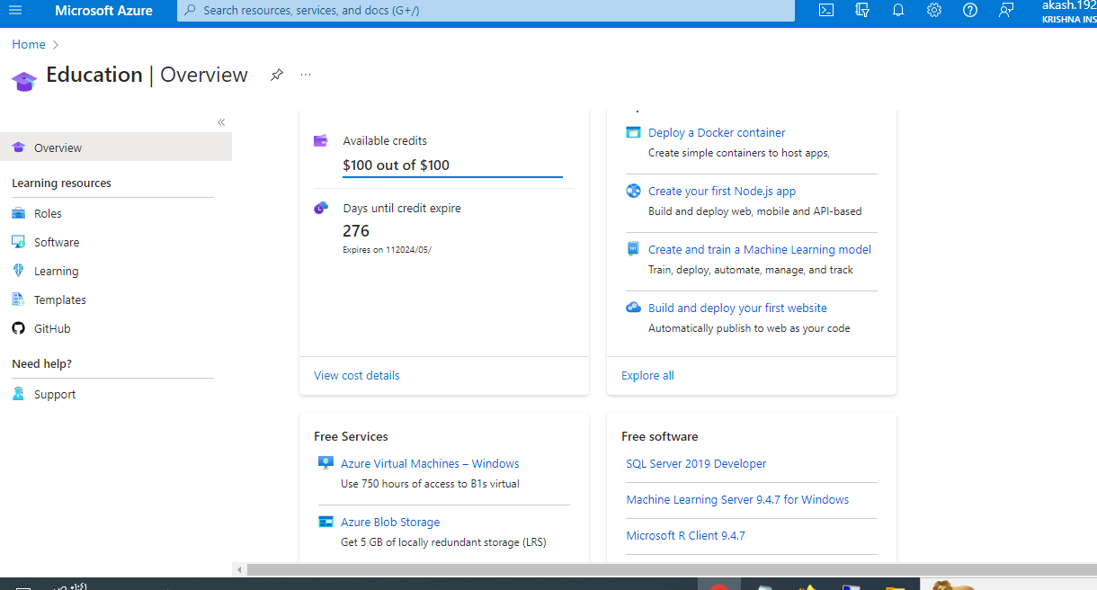Go to Home breadcrumb link
This screenshot has height=590, width=1097.
coord(29,44)
